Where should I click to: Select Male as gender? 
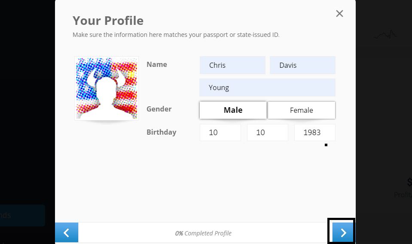pyautogui.click(x=233, y=110)
